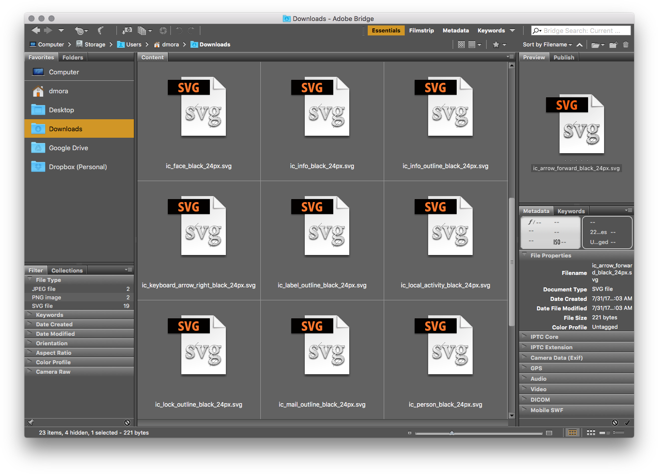Screen dimensions: 658x474
Task: Toggle the keep filter pin icon
Action: pos(30,423)
